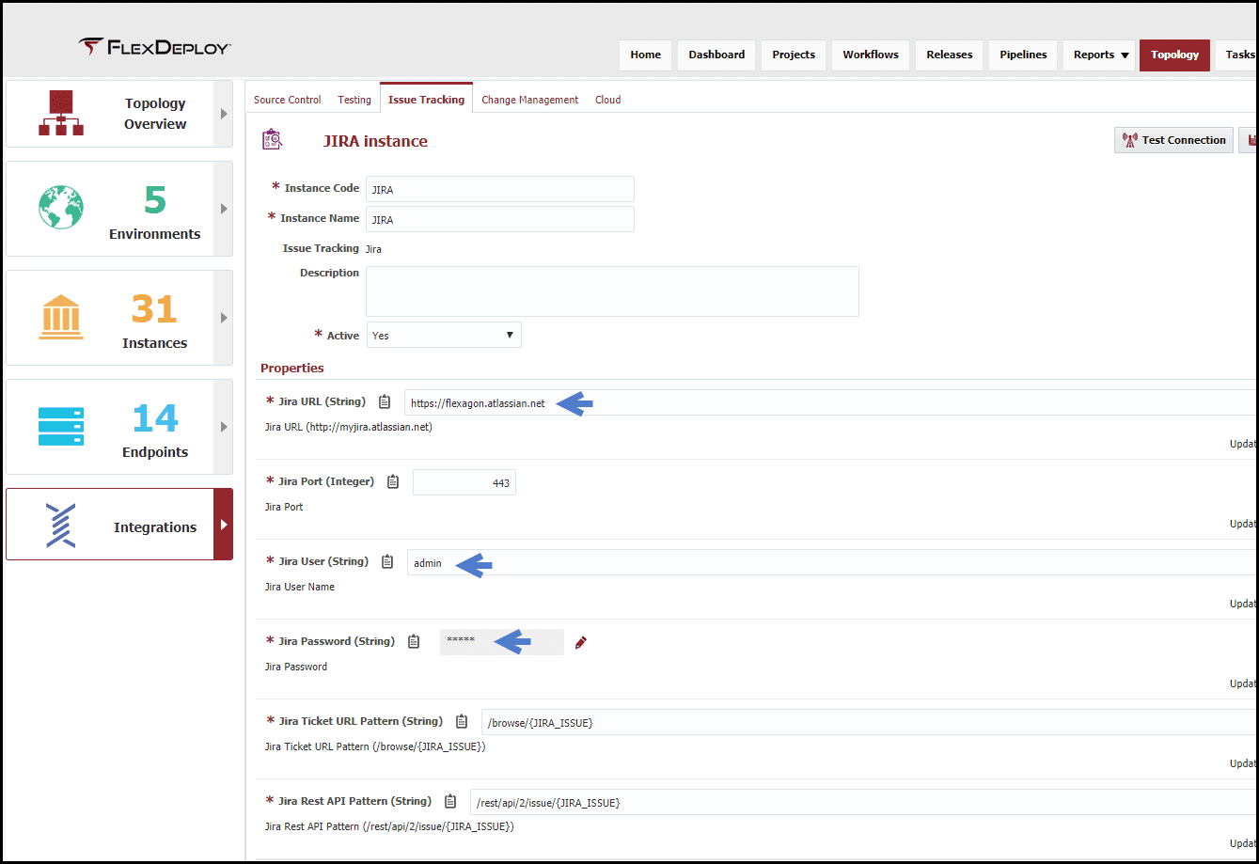Screen dimensions: 1259x864
Task: Open the Active Yes dropdown
Action: click(444, 336)
